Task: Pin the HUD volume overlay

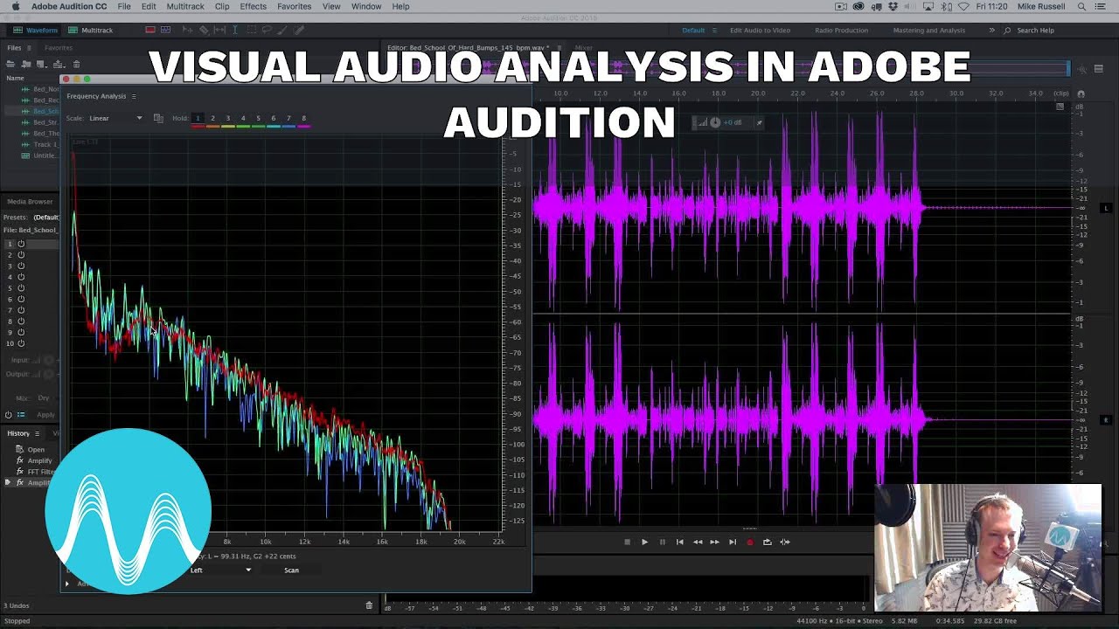Action: (x=759, y=122)
